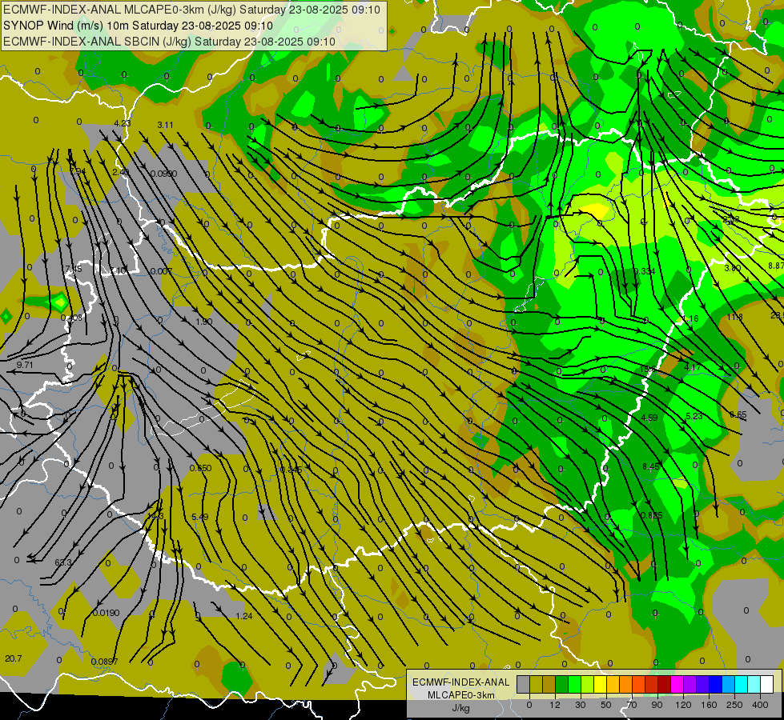Click the station value 0.650
This screenshot has width=784, height=720.
200,468
